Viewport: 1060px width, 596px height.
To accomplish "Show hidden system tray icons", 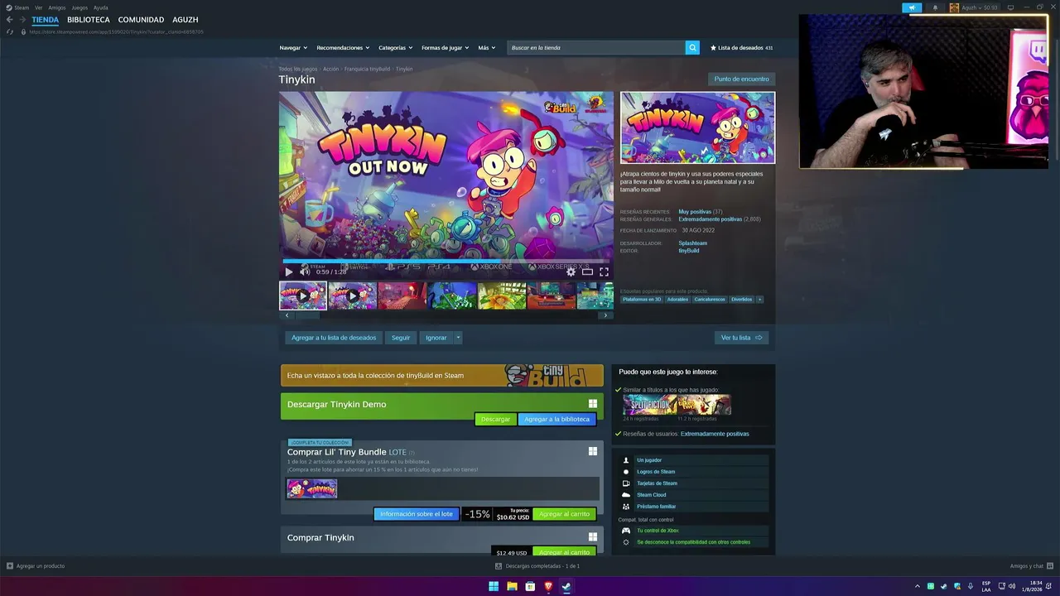I will pos(917,586).
